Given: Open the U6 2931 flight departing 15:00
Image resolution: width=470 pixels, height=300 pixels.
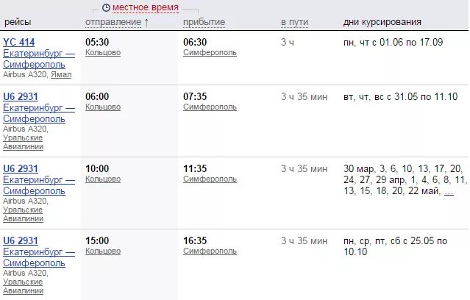Looking at the screenshot, I should pos(21,240).
